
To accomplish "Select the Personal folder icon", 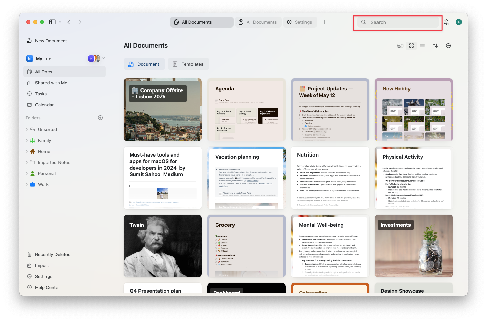I will point(32,173).
